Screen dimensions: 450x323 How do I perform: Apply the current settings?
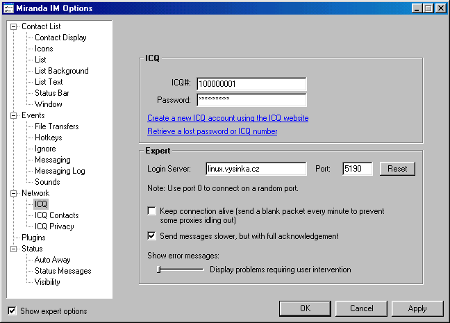(x=417, y=308)
